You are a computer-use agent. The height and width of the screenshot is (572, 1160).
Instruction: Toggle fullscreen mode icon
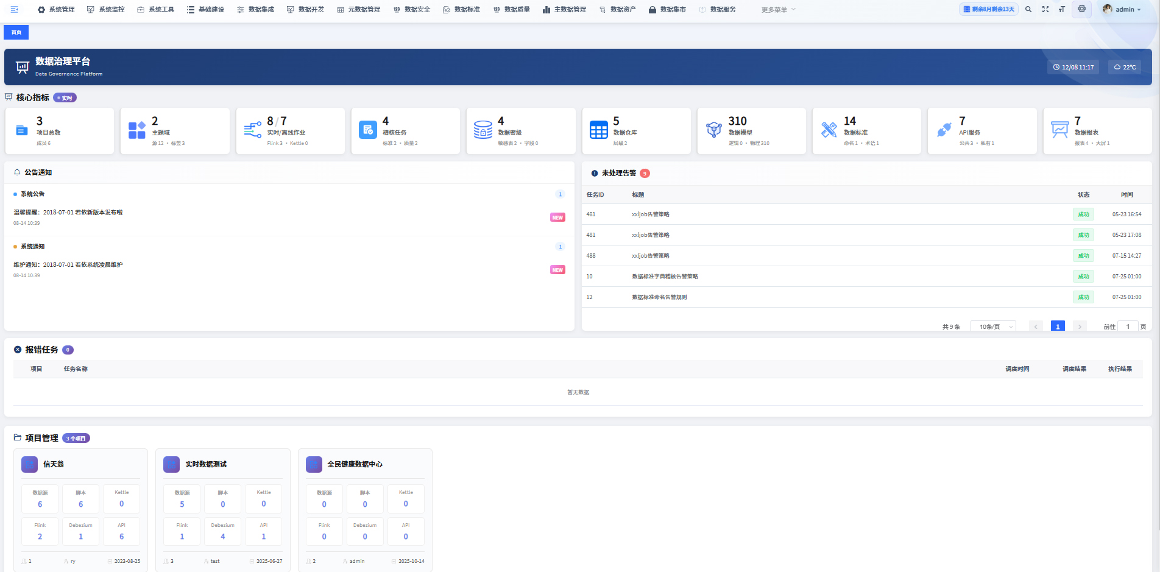tap(1045, 9)
